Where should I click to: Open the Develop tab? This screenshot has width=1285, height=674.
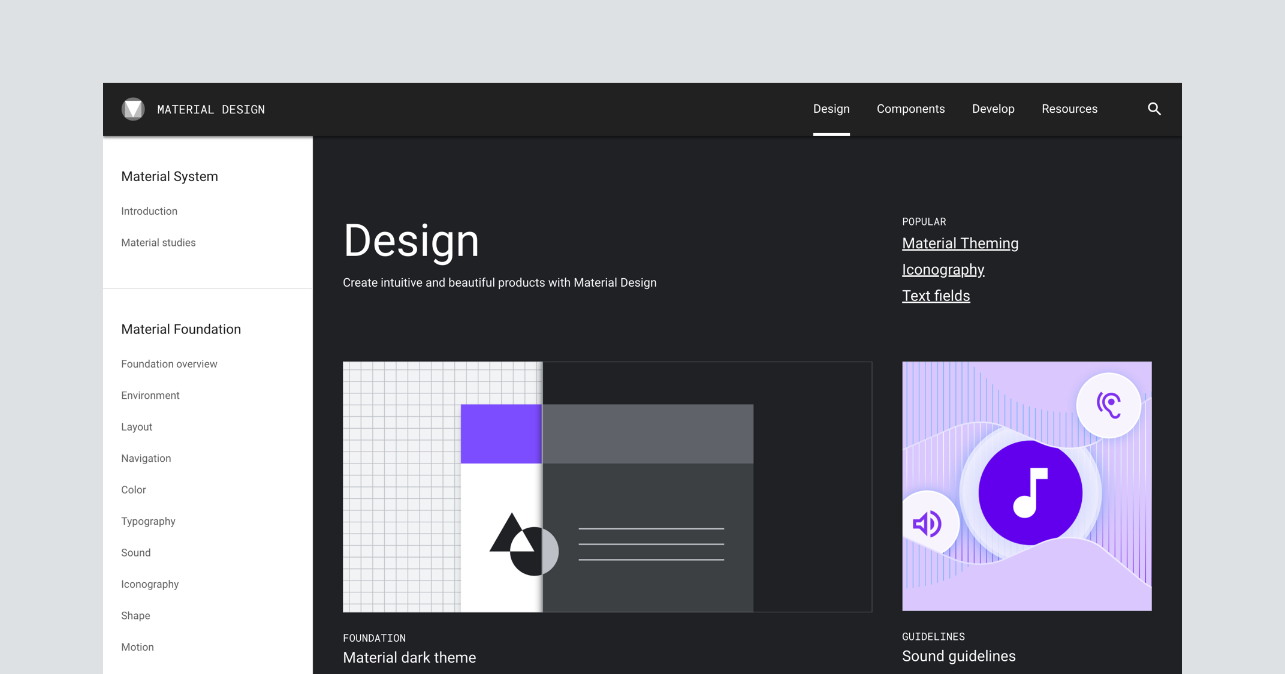click(993, 109)
